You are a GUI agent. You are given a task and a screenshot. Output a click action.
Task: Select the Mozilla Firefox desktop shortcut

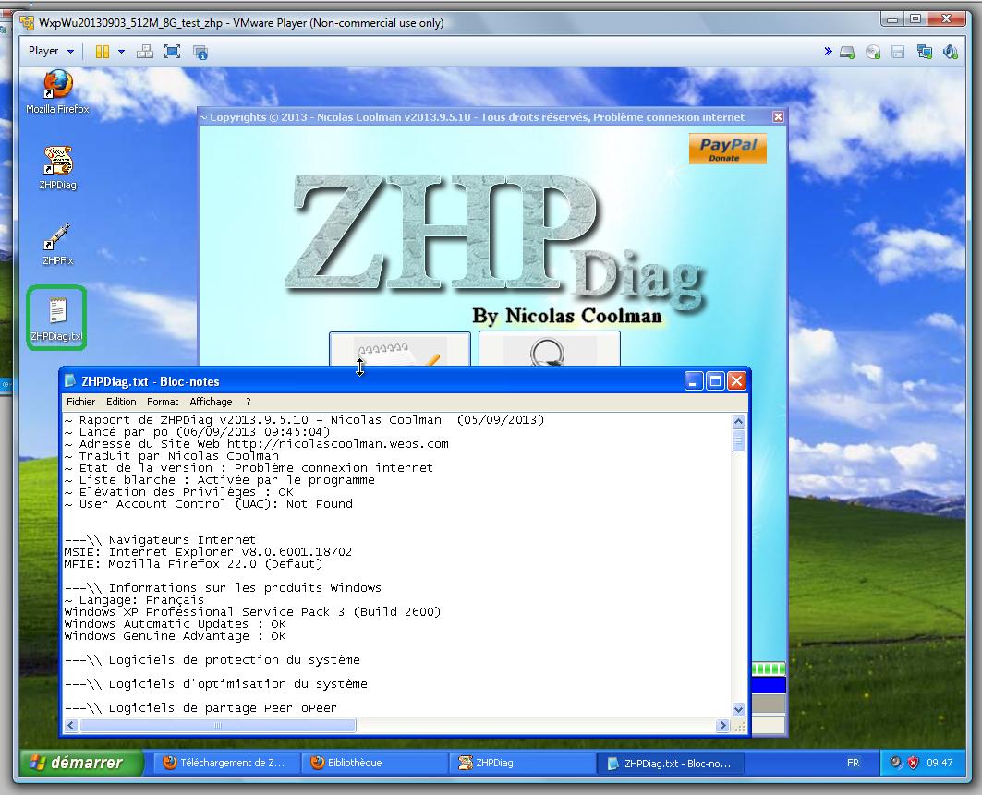coord(57,93)
